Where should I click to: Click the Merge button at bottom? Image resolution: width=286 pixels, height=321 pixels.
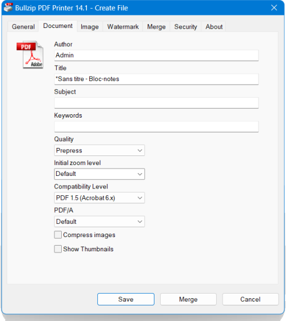pos(188,299)
